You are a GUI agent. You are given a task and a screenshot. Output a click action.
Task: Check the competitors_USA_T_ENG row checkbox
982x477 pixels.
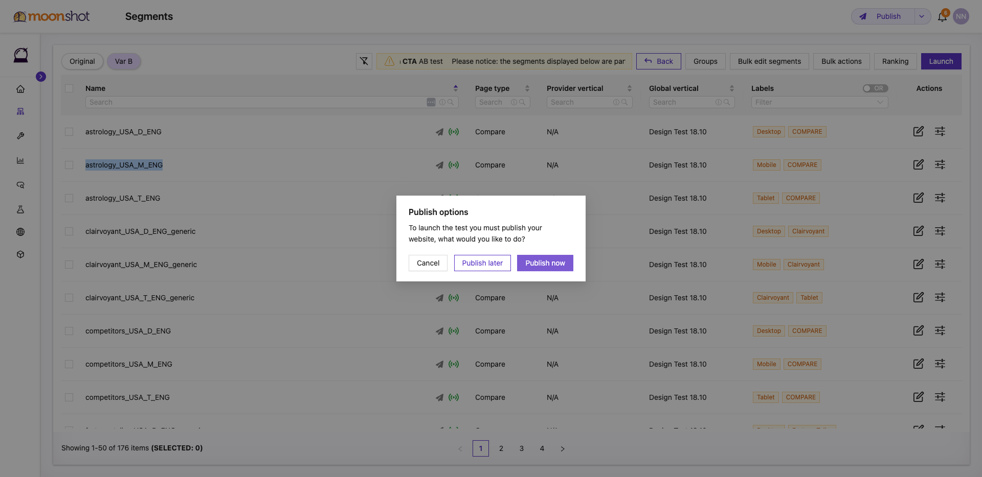(69, 397)
